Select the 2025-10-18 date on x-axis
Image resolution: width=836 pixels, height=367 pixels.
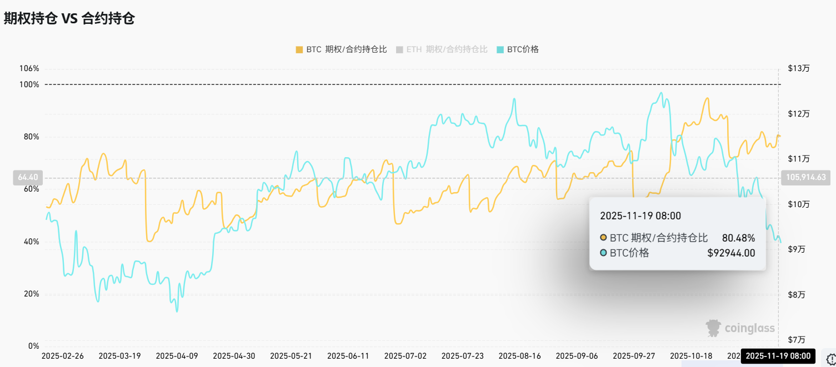691,356
